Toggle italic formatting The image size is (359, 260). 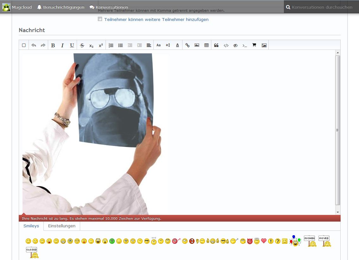click(x=62, y=45)
